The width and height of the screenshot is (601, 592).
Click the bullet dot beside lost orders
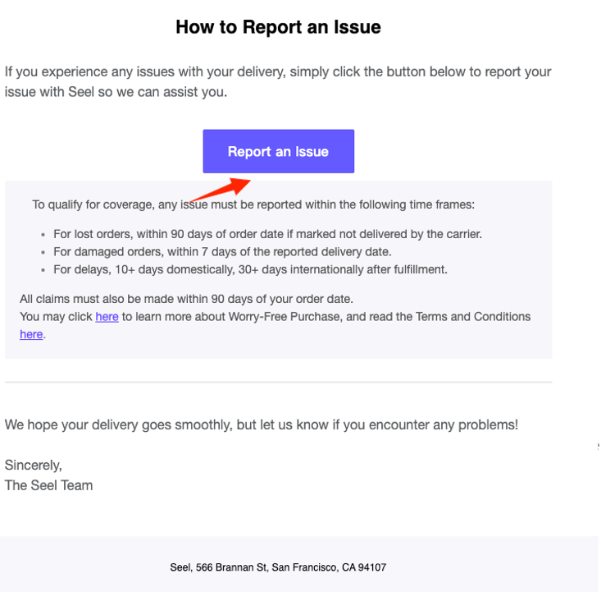[x=43, y=234]
